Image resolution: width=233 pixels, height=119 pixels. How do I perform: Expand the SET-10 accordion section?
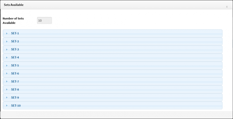[113, 105]
